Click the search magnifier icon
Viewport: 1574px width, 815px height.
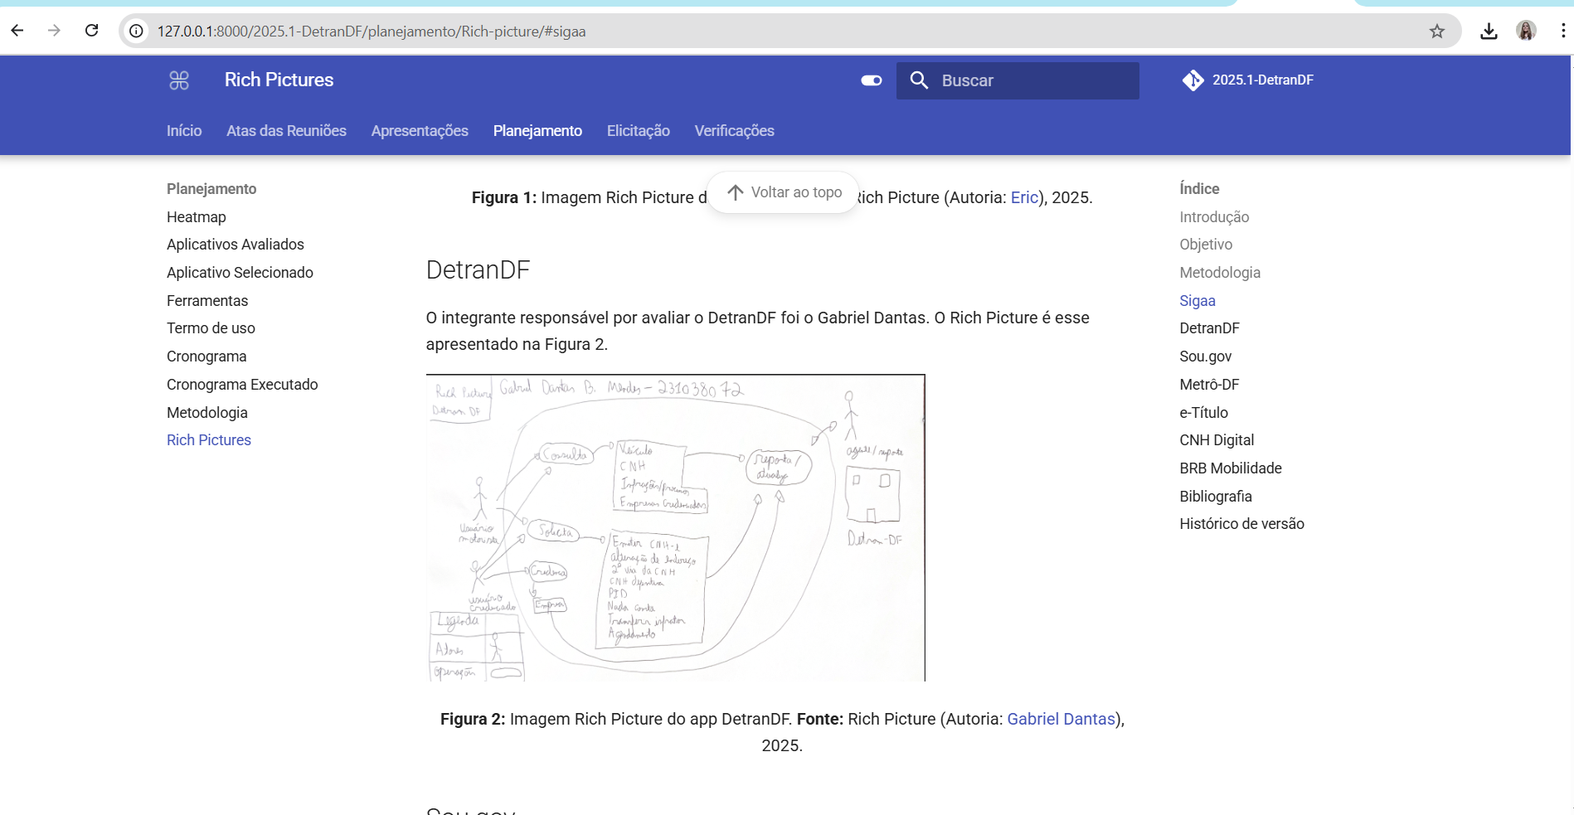point(919,80)
